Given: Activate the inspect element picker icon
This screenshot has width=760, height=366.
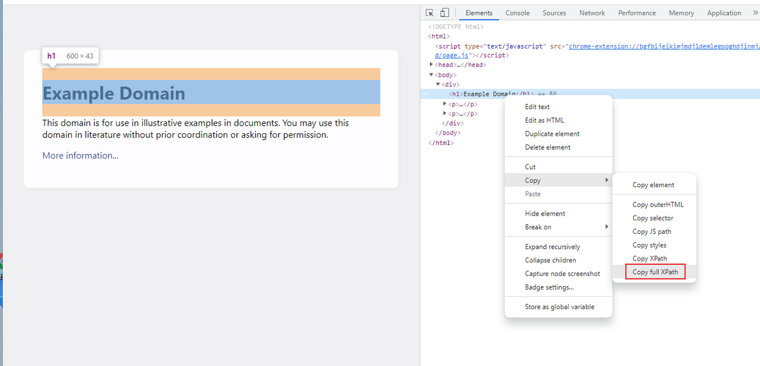Looking at the screenshot, I should click(x=430, y=12).
